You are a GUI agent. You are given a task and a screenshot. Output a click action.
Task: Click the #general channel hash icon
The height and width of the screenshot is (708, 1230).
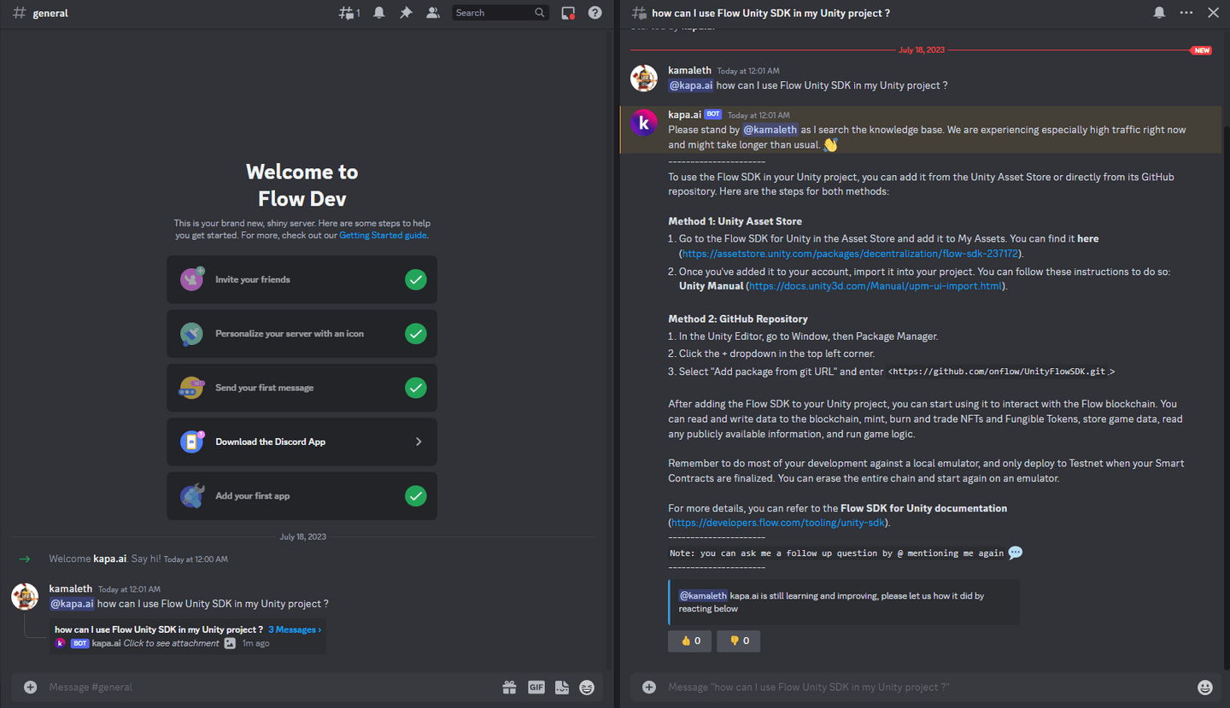[x=19, y=13]
